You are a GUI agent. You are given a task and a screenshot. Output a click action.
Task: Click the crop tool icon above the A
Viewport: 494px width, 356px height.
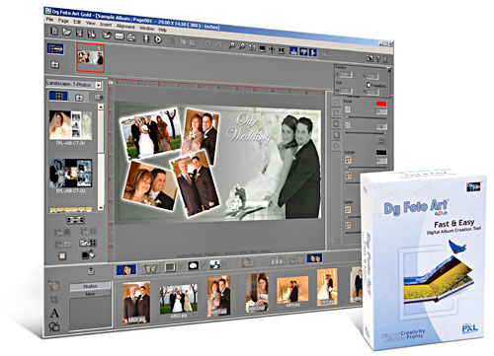click(54, 299)
